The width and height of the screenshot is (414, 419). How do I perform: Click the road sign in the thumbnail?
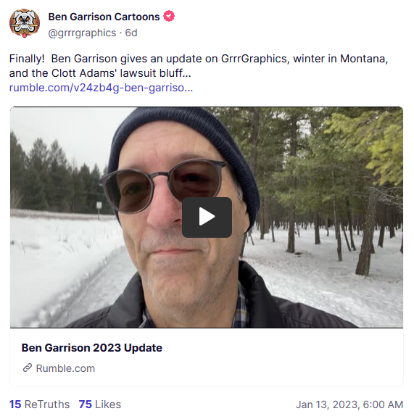point(99,206)
